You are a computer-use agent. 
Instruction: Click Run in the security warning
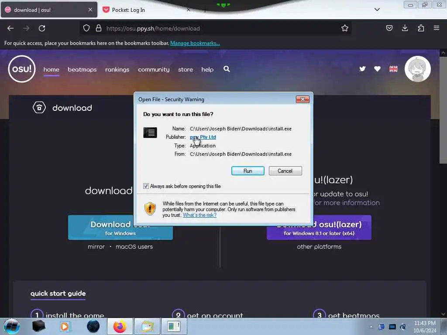pyautogui.click(x=248, y=171)
